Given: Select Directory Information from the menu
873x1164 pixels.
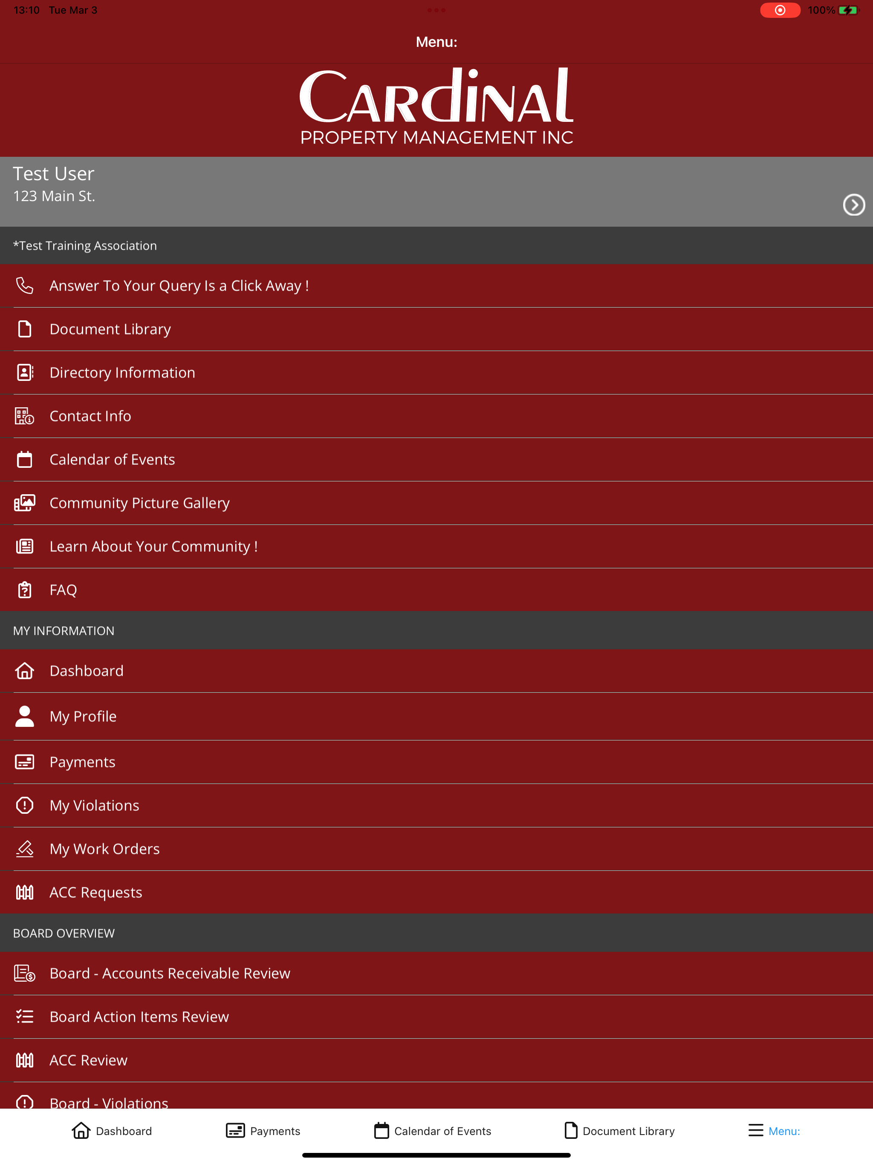Looking at the screenshot, I should (x=436, y=372).
